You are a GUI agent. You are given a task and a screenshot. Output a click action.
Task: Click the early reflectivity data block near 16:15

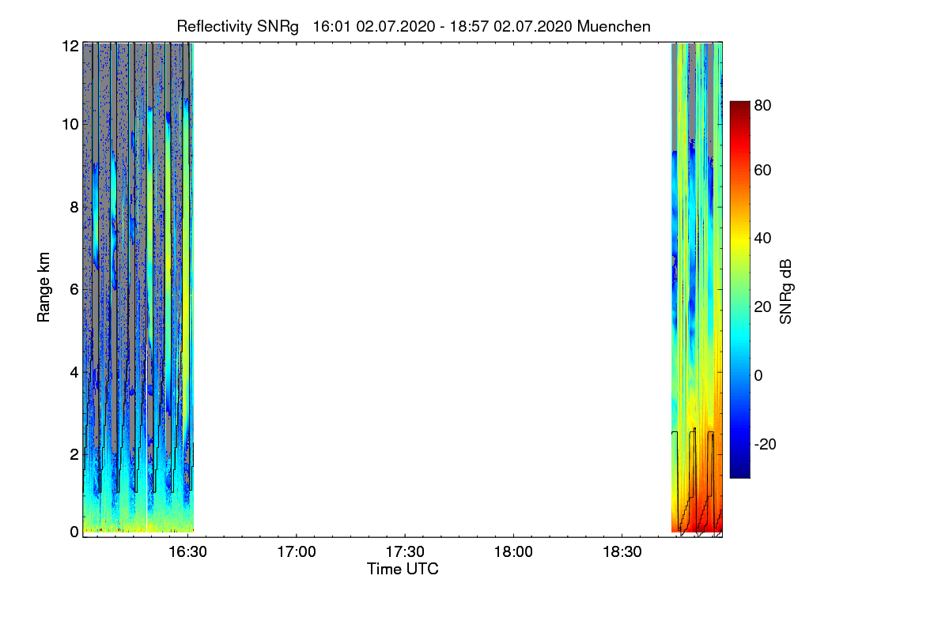coord(138,288)
